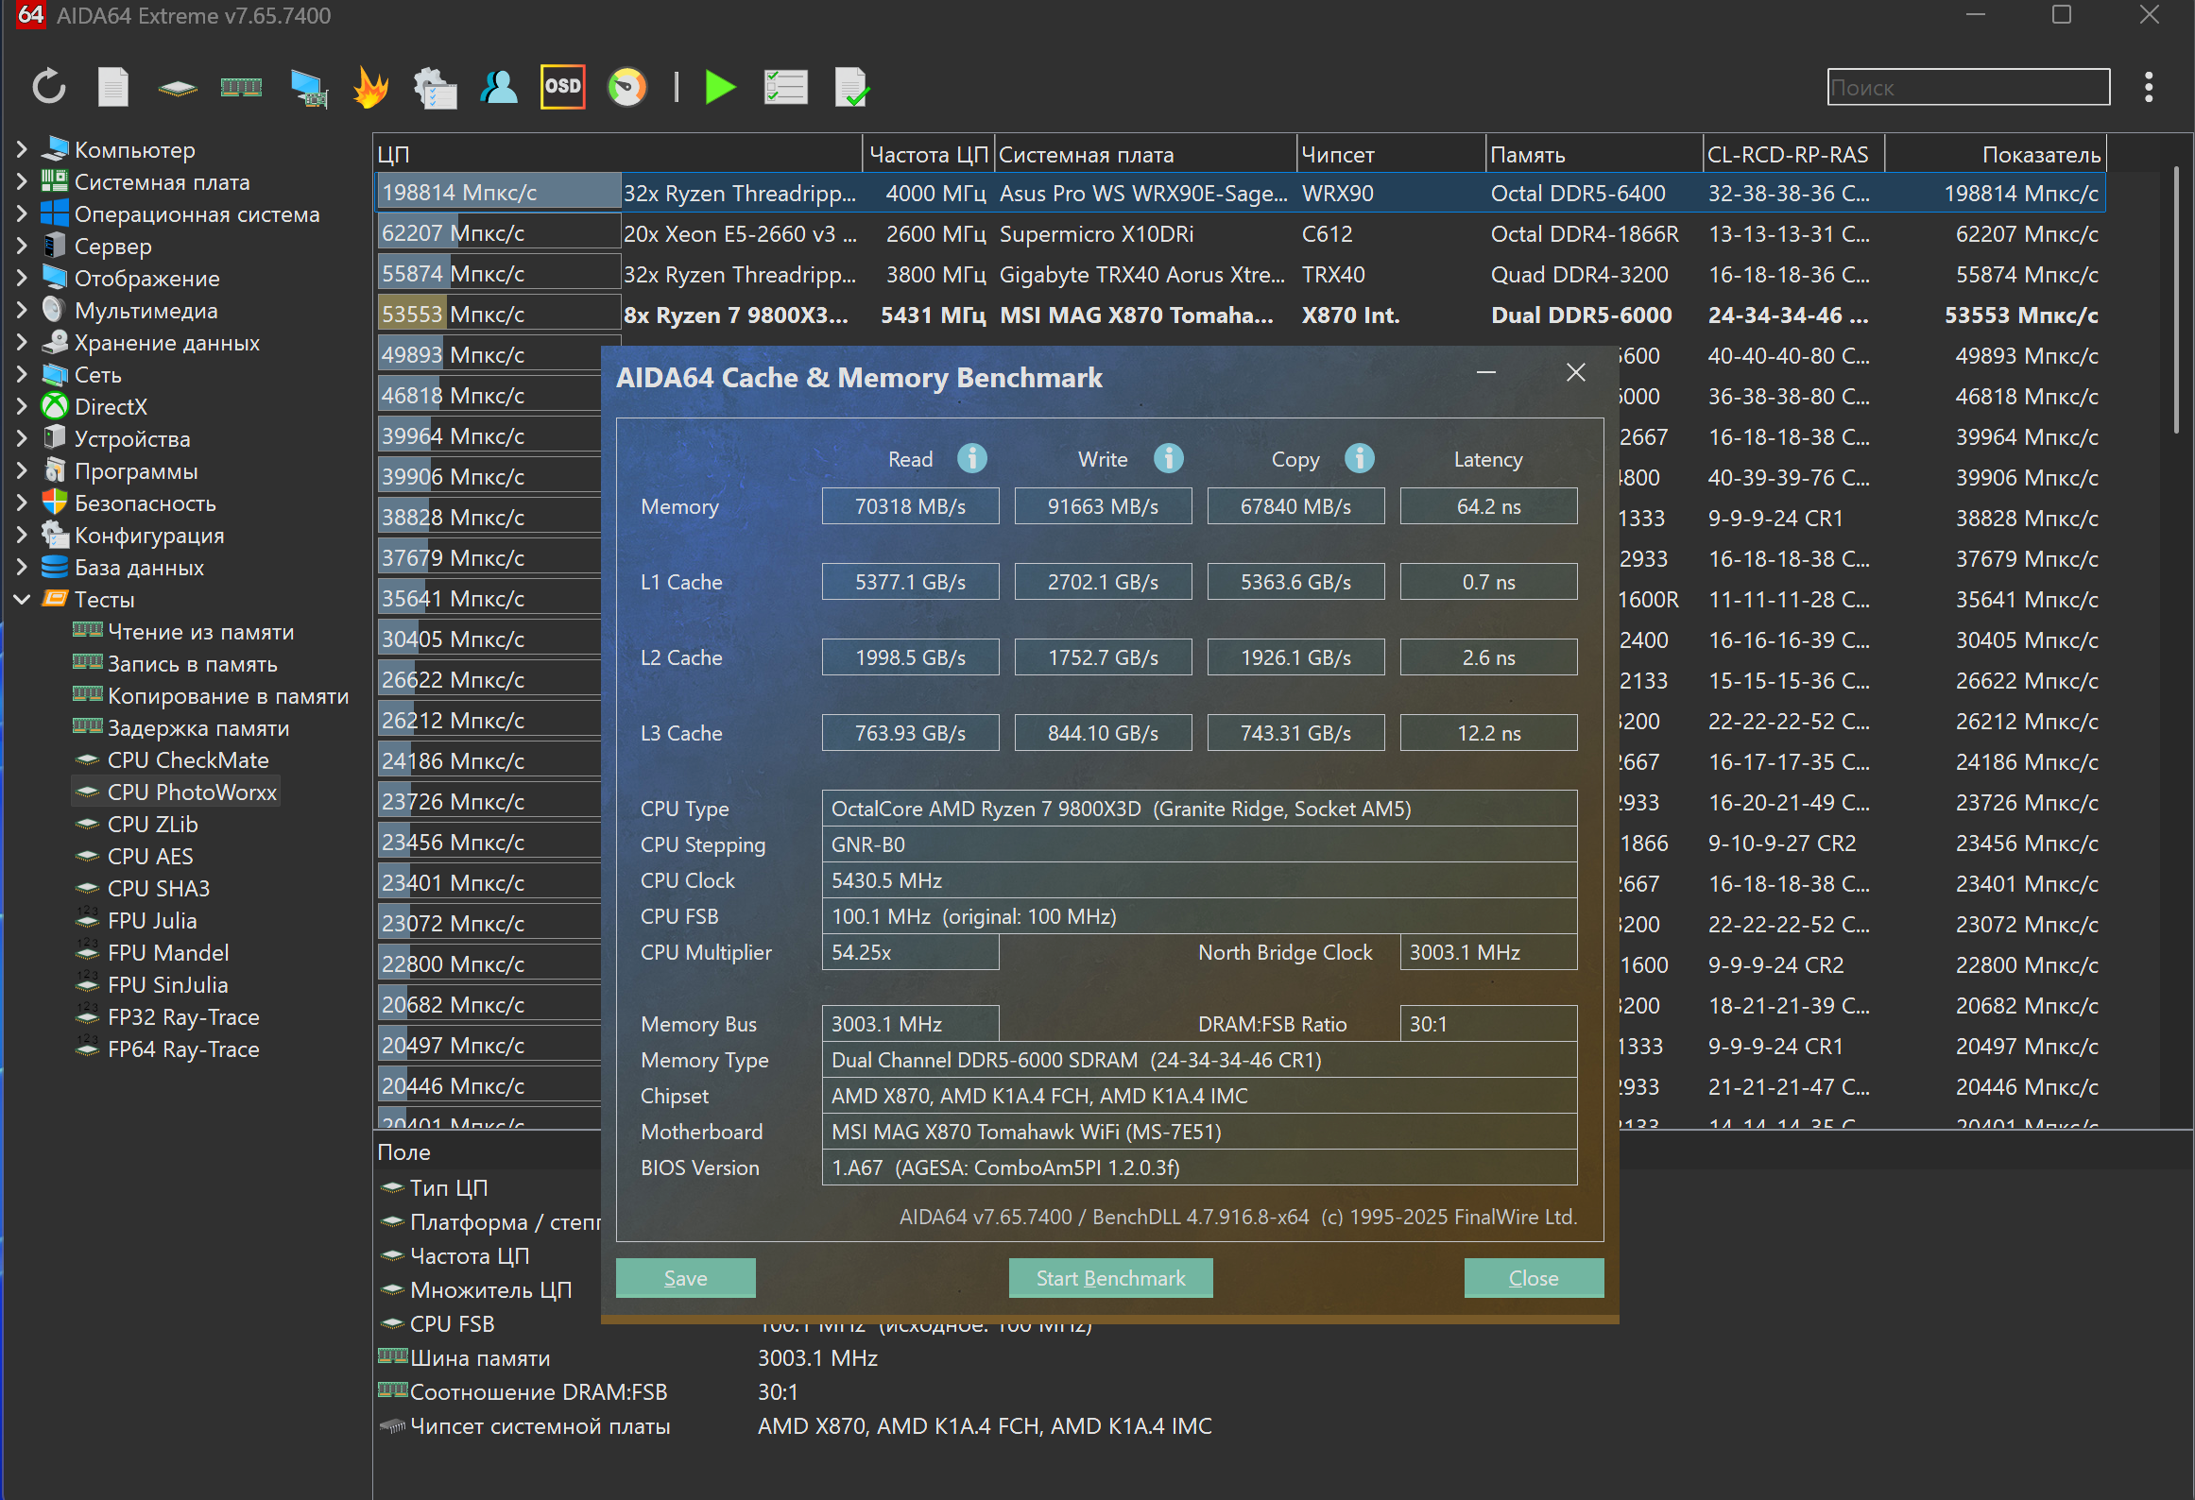The image size is (2195, 1500).
Task: Expand the Хранение данных tree node
Action: pyautogui.click(x=22, y=342)
